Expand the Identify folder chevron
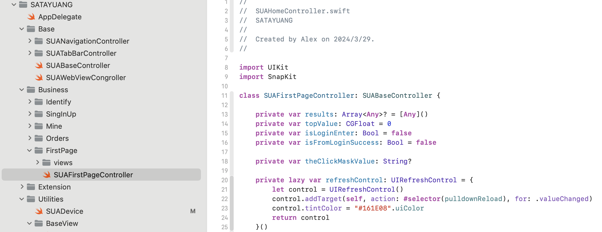 click(30, 102)
